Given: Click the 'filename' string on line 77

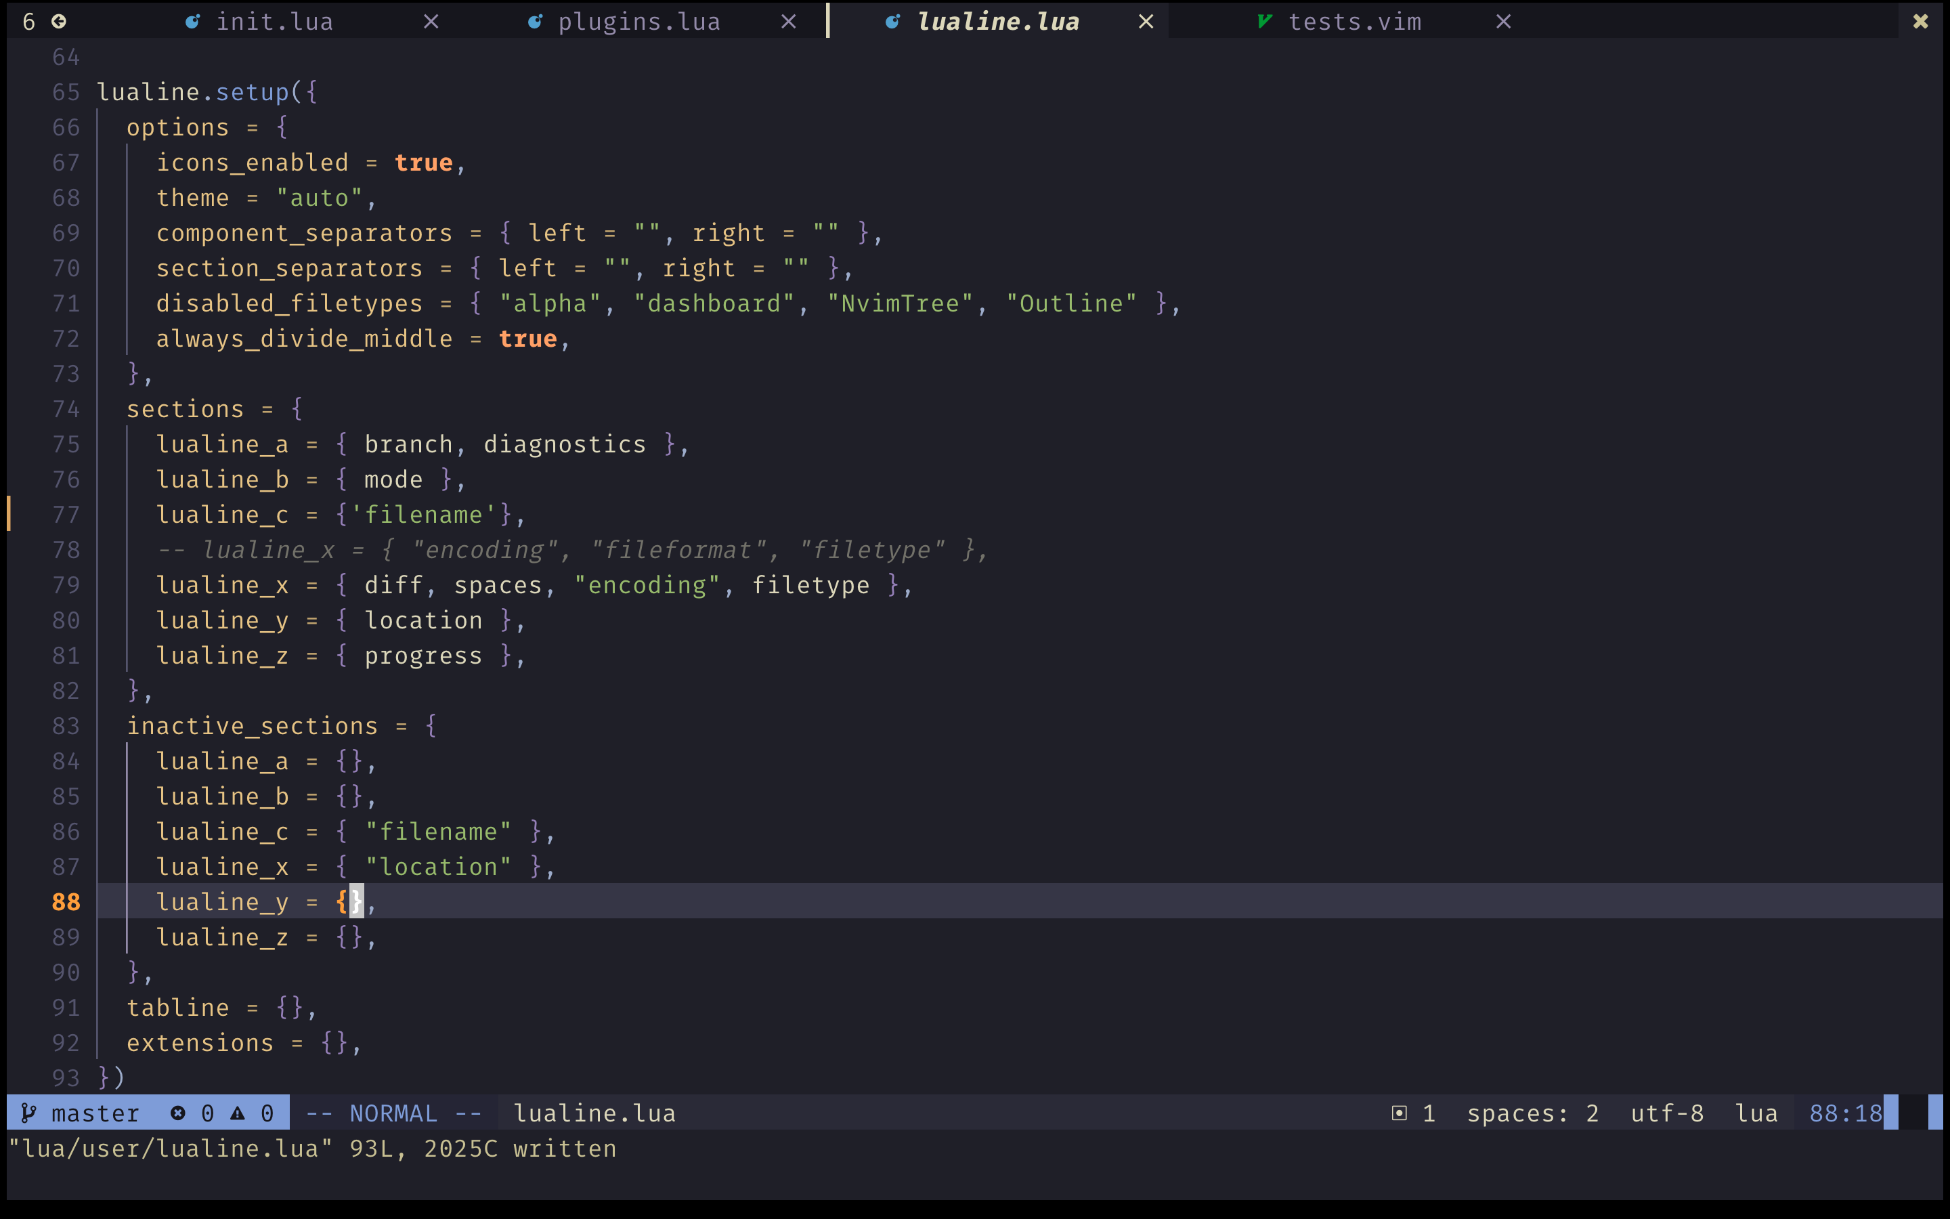Looking at the screenshot, I should pyautogui.click(x=424, y=515).
